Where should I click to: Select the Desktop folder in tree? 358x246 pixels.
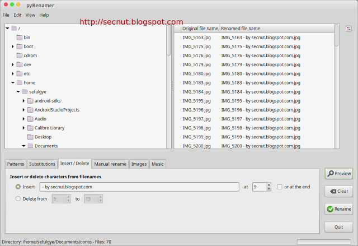coord(43,137)
